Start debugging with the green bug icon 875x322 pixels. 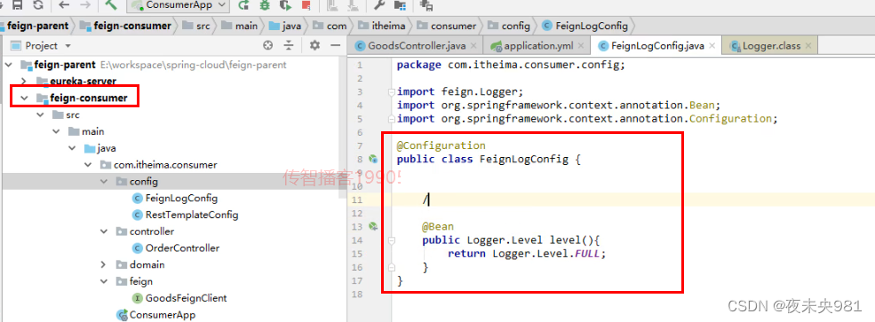click(x=265, y=5)
